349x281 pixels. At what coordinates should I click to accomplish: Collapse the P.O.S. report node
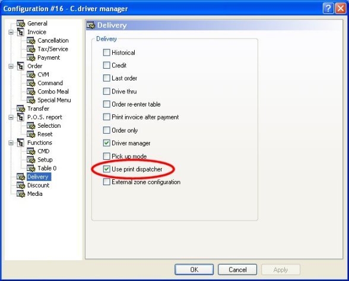[x=11, y=117]
